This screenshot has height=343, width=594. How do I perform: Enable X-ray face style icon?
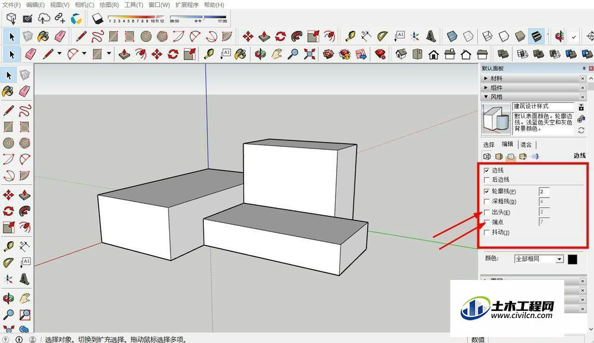point(451,36)
